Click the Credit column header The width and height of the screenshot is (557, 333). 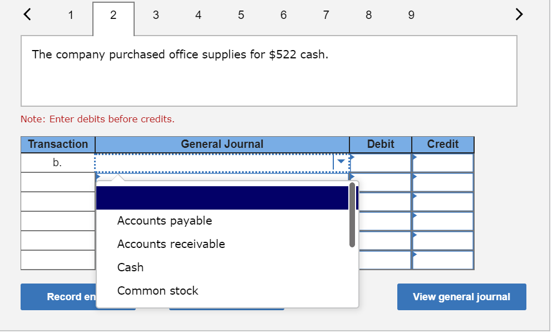(442, 144)
